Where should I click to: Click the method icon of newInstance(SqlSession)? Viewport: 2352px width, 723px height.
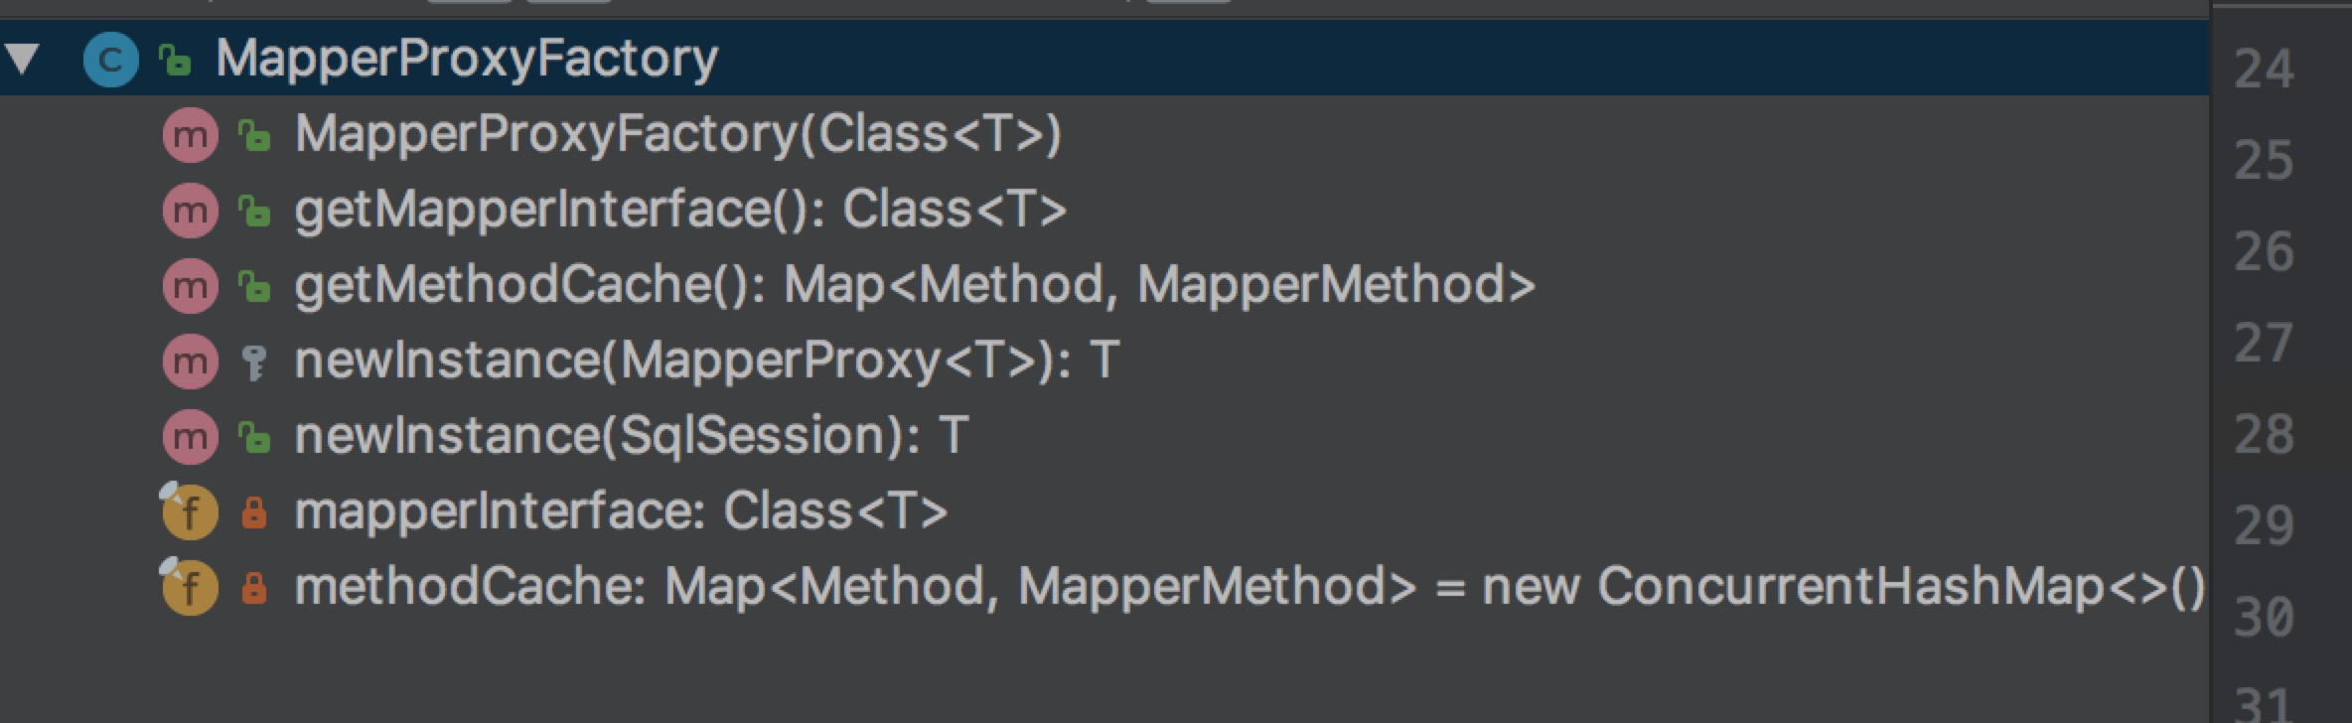tap(190, 437)
